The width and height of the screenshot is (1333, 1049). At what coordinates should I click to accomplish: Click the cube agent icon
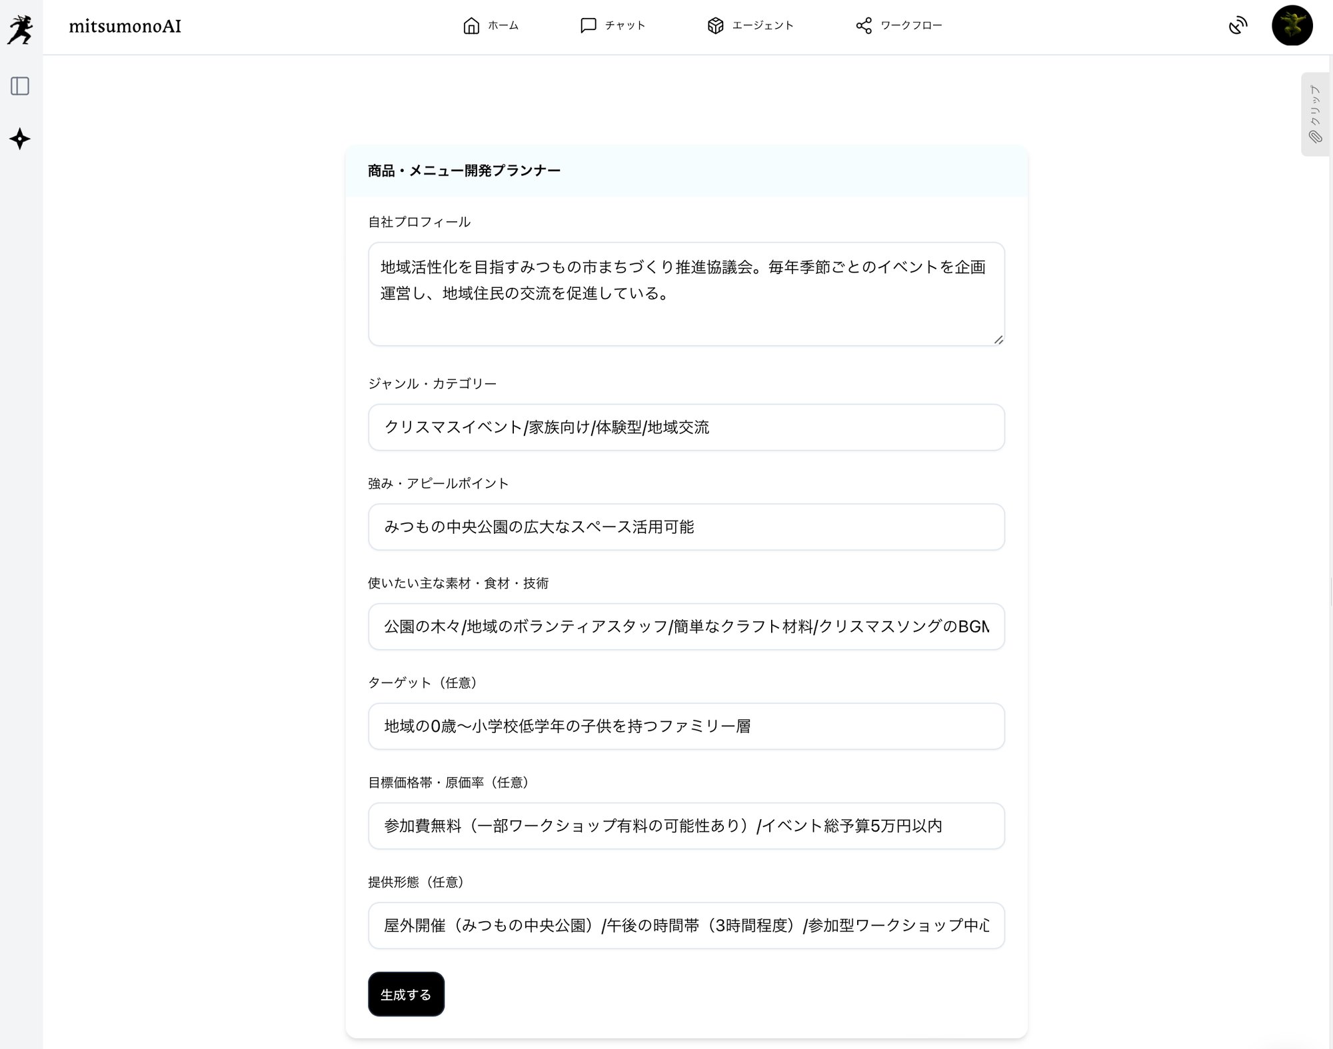coord(715,26)
